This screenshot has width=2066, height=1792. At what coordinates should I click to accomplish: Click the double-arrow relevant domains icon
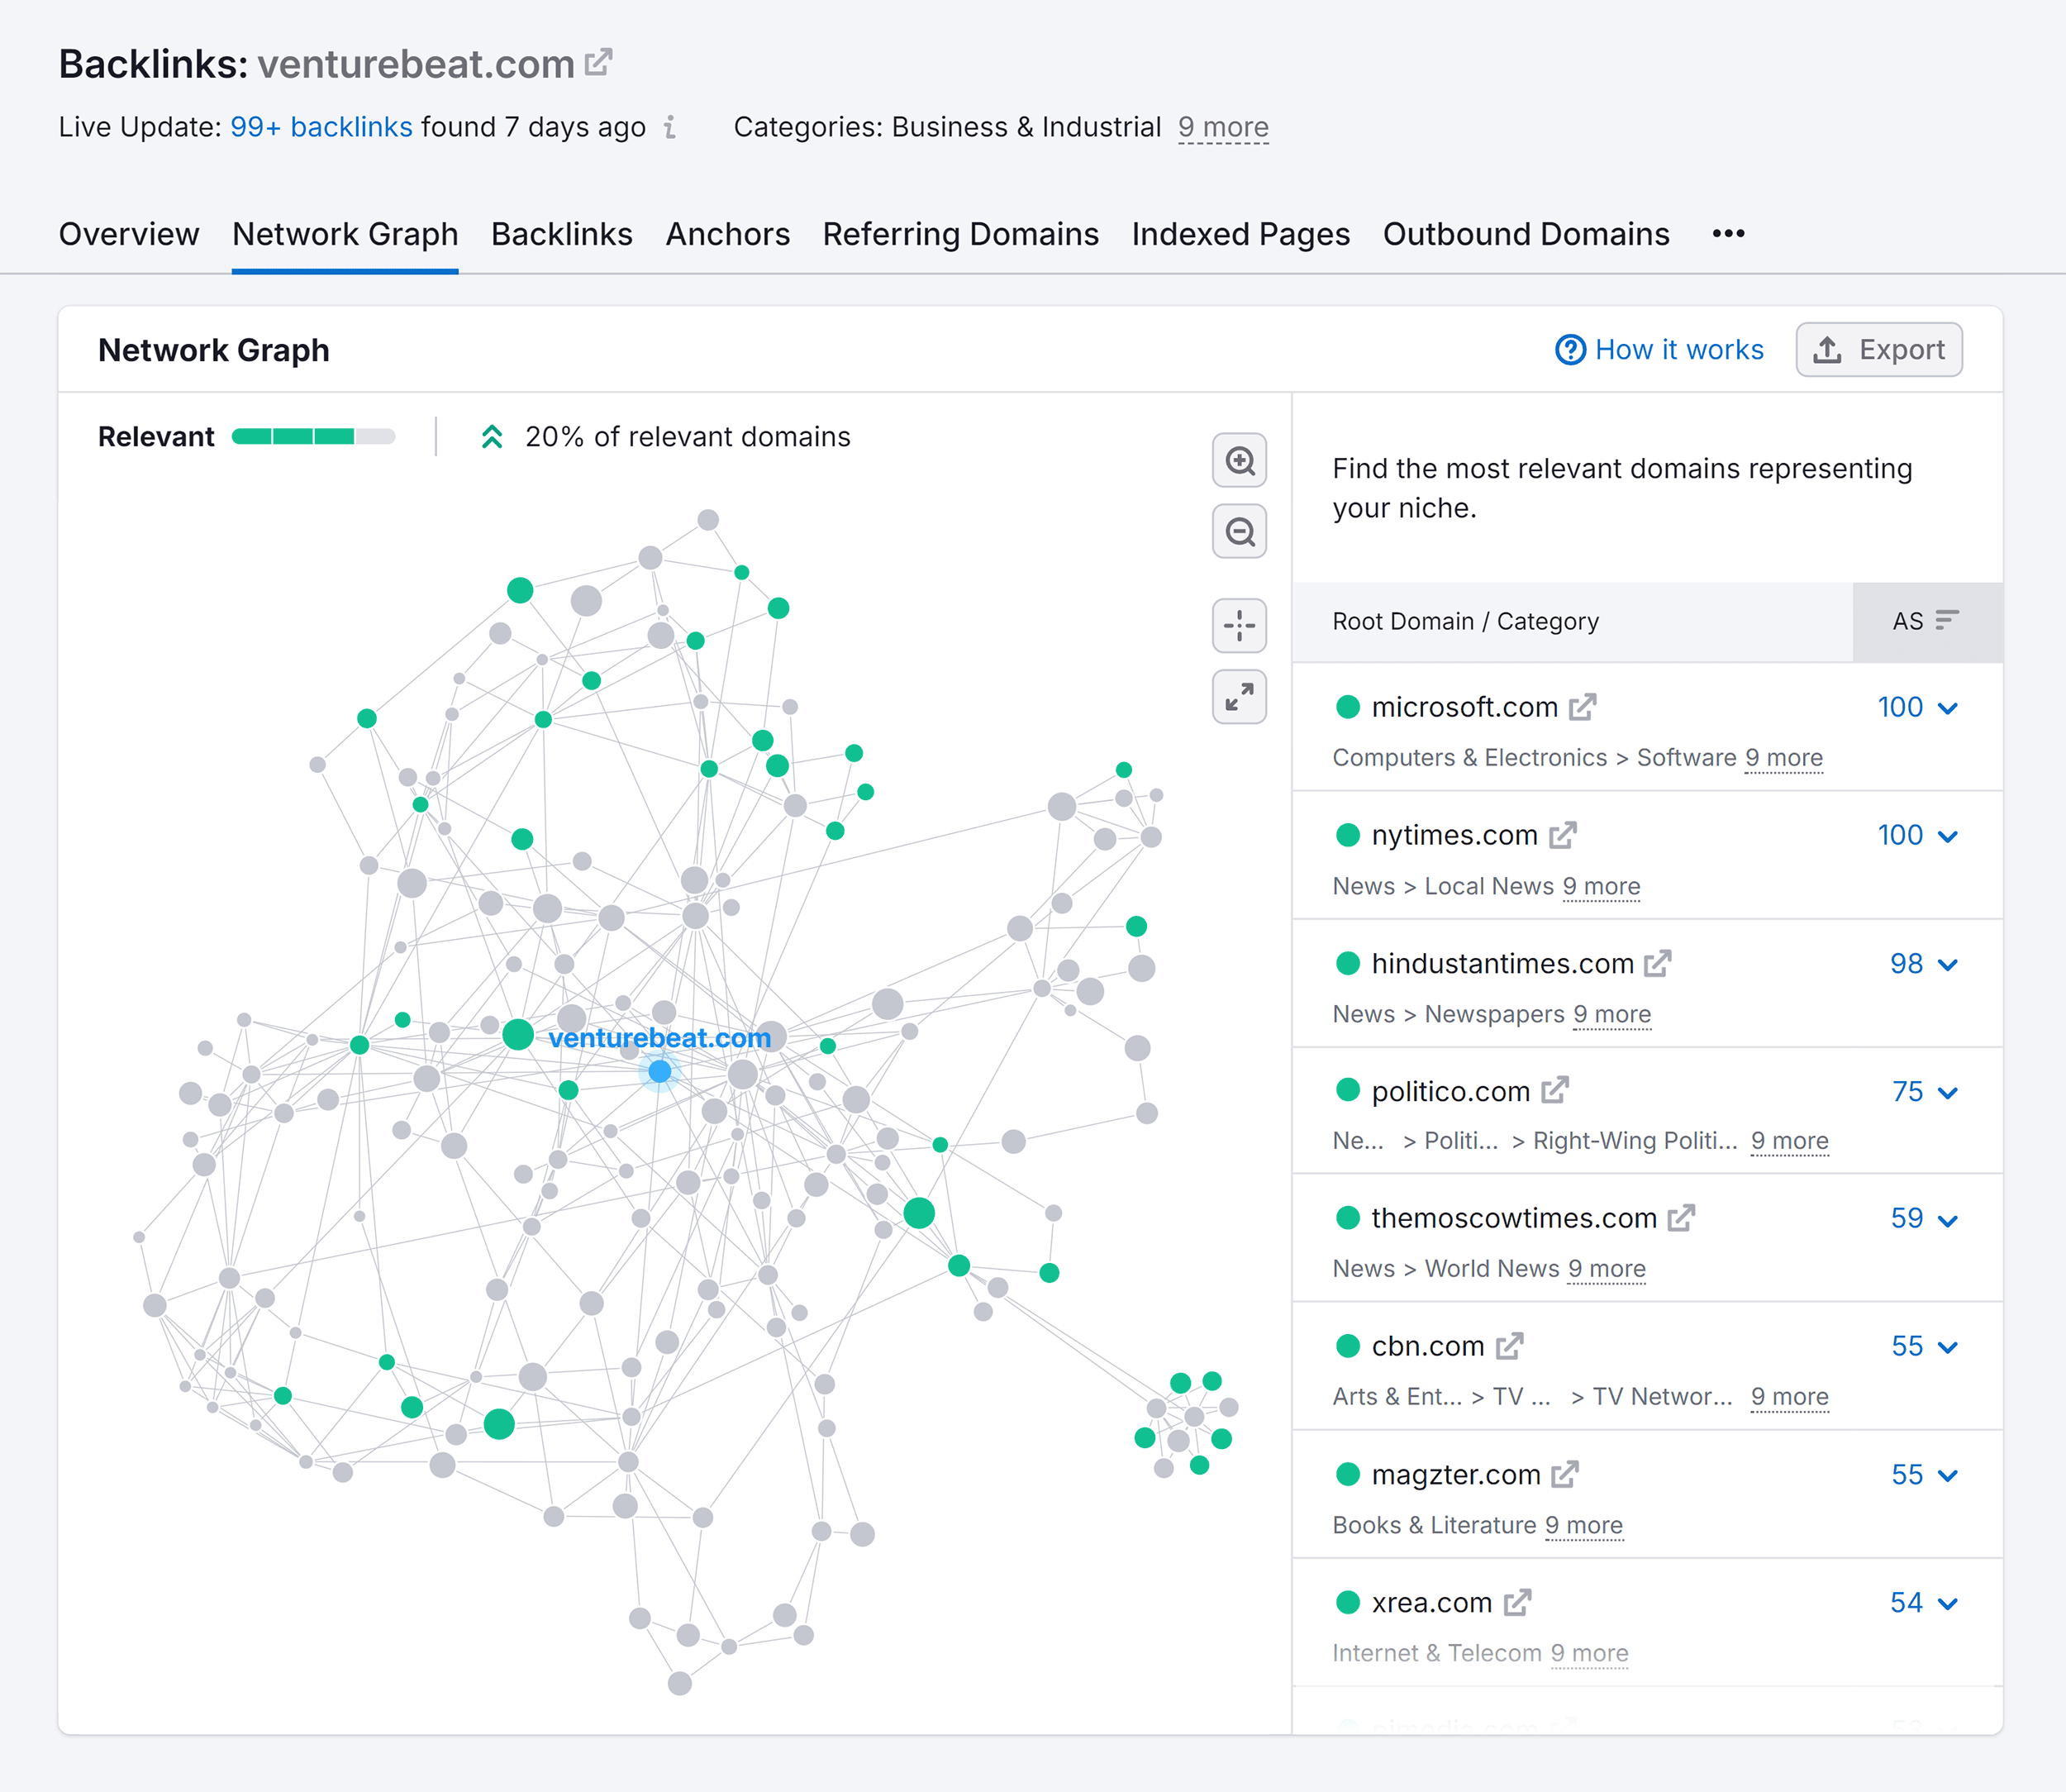(491, 437)
